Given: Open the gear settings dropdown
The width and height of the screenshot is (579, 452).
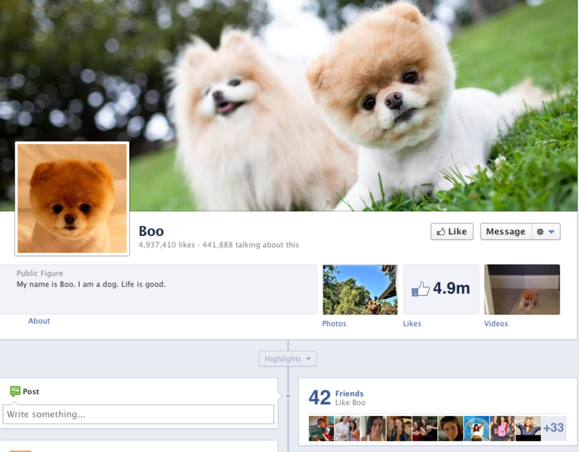Looking at the screenshot, I should (546, 231).
